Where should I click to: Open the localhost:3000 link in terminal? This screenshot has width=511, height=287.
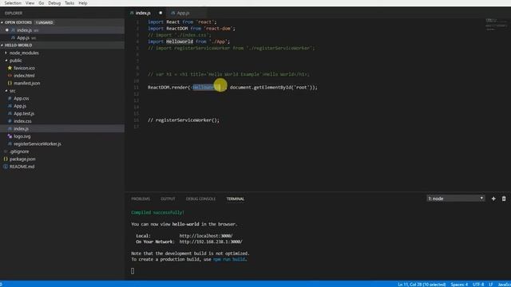[x=206, y=236]
